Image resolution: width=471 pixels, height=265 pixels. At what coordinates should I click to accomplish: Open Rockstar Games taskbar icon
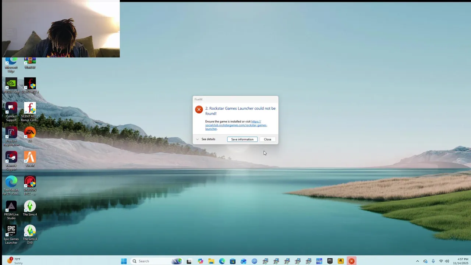341,261
